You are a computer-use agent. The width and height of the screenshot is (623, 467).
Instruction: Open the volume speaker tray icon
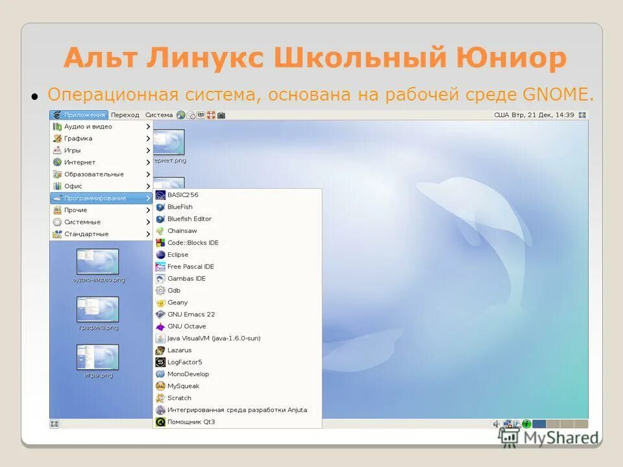[x=496, y=424]
